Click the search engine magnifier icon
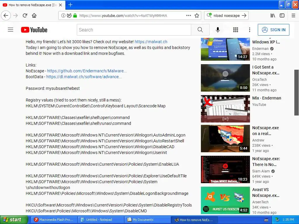Viewport: 299px width, 224px height. point(209,15)
